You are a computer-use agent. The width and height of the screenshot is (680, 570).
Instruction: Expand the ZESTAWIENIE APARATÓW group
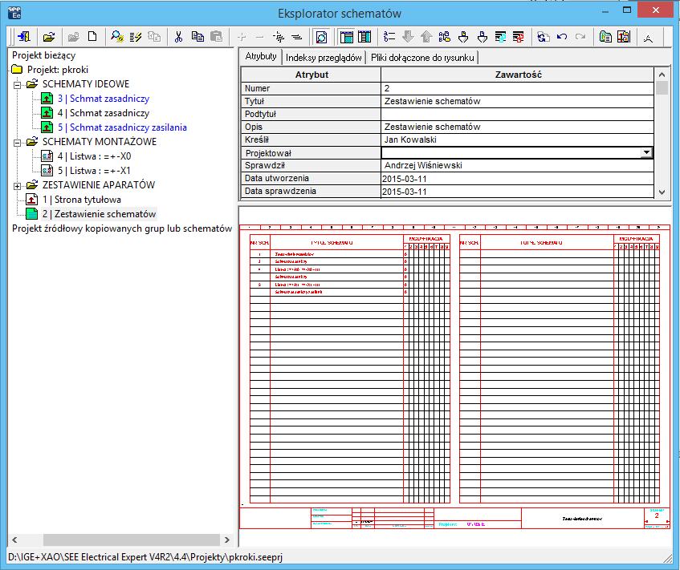pos(17,186)
